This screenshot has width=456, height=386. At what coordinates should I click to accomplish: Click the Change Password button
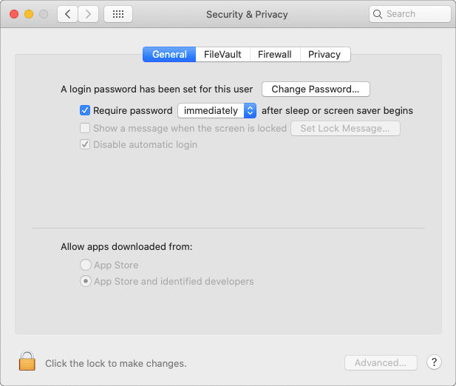(x=316, y=89)
